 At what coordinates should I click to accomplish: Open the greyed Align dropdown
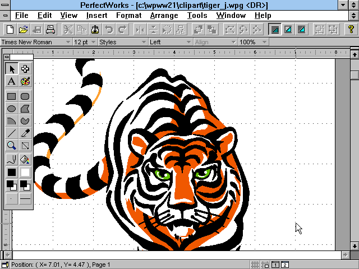[215, 42]
